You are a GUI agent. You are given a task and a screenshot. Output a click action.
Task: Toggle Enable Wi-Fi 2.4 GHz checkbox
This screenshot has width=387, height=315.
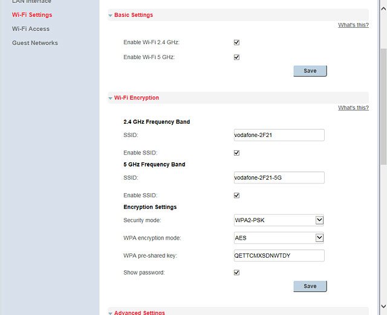point(236,42)
